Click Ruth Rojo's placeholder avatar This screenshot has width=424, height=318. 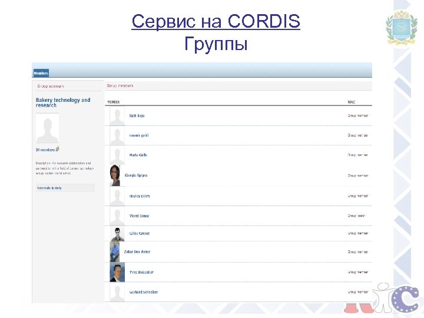point(117,116)
